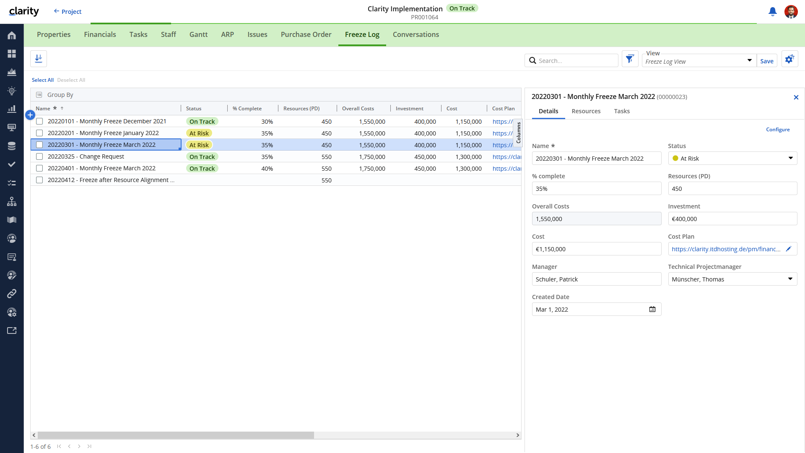Open the Status At Risk dropdown
Viewport: 805px width, 453px height.
(732, 158)
